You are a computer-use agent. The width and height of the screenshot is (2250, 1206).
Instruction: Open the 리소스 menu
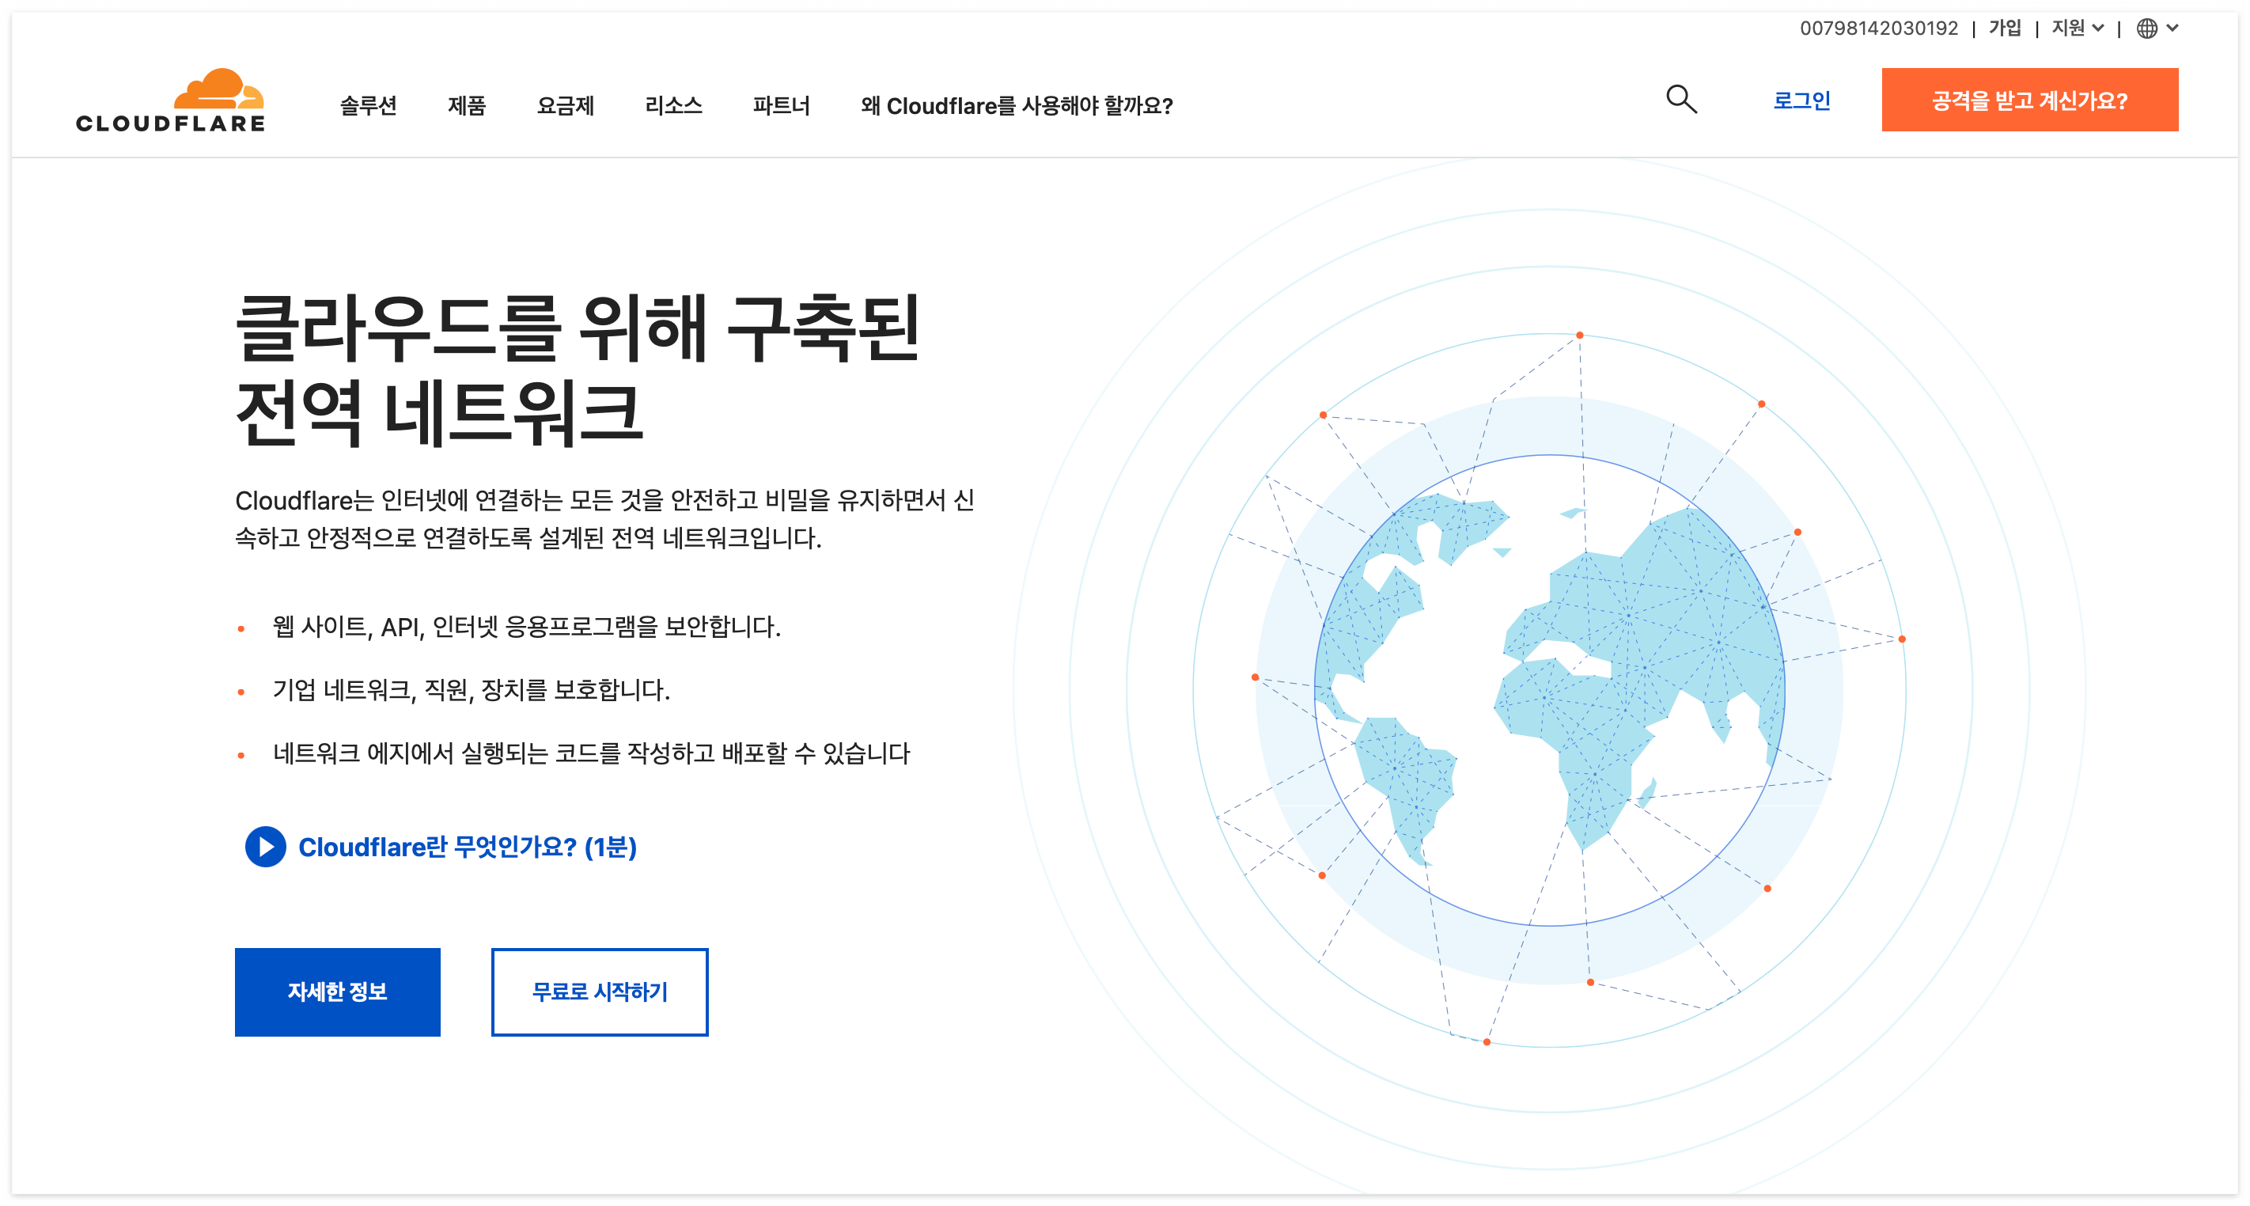pyautogui.click(x=673, y=106)
